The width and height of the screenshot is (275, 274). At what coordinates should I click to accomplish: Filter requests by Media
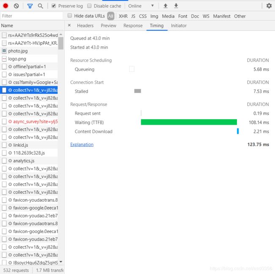[168, 16]
